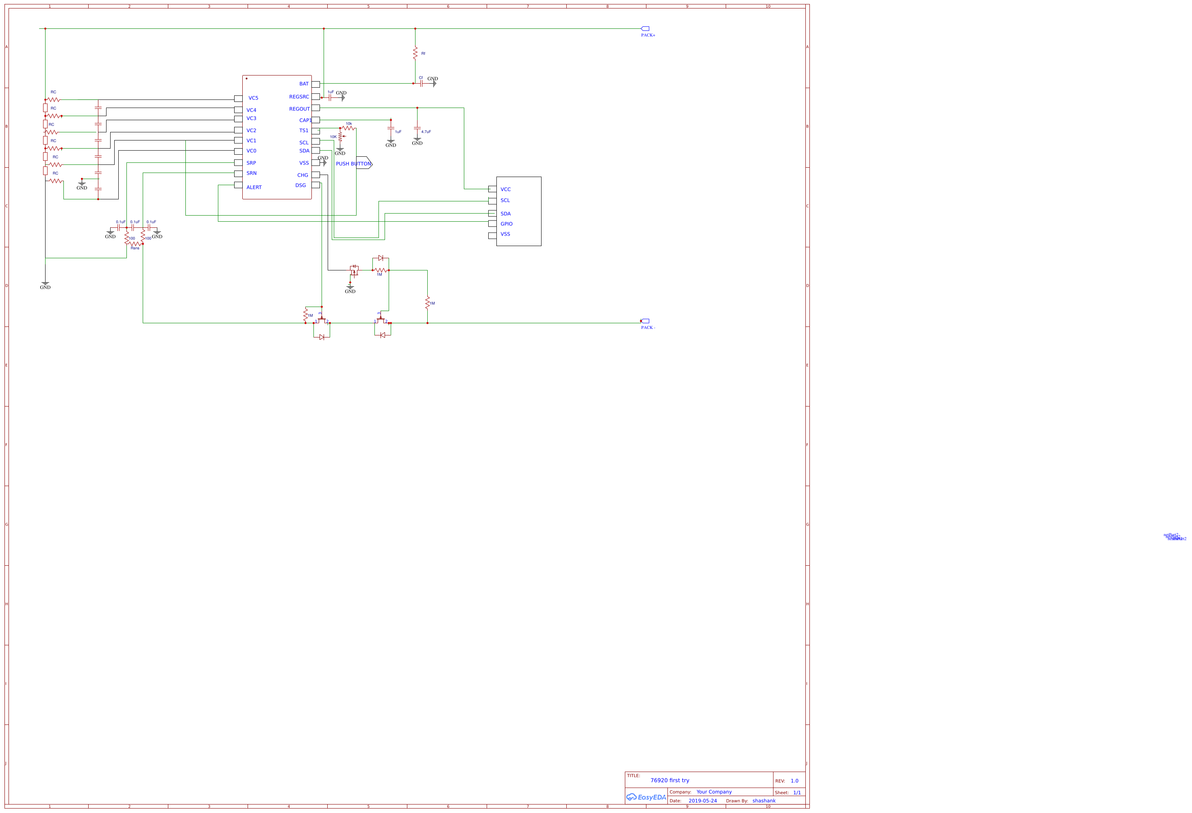Select the VC5 pin label
Image resolution: width=1192 pixels, height=813 pixels.
coord(253,98)
